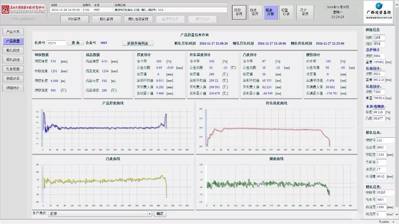The image size is (399, 224).
Task: Open the 报警诊断 module
Action: 286,12
